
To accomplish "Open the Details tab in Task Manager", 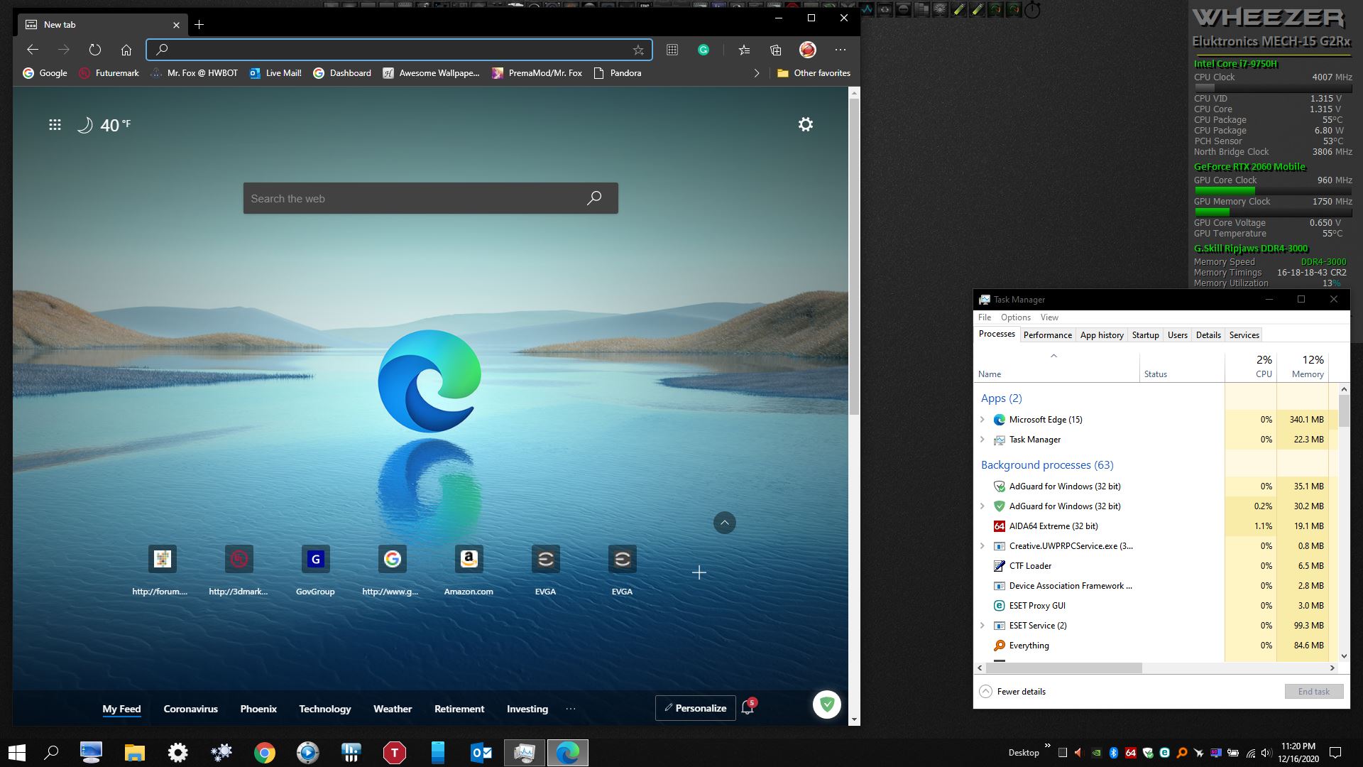I will click(1208, 335).
